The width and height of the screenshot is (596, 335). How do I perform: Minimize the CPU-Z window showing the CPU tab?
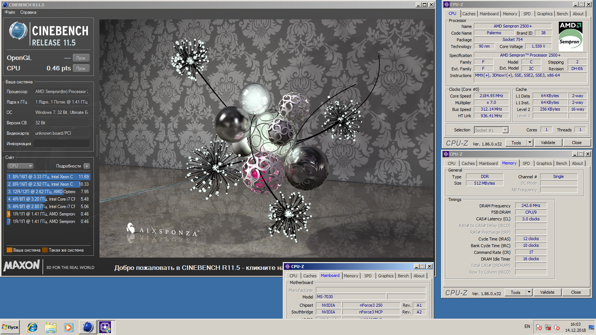click(576, 4)
